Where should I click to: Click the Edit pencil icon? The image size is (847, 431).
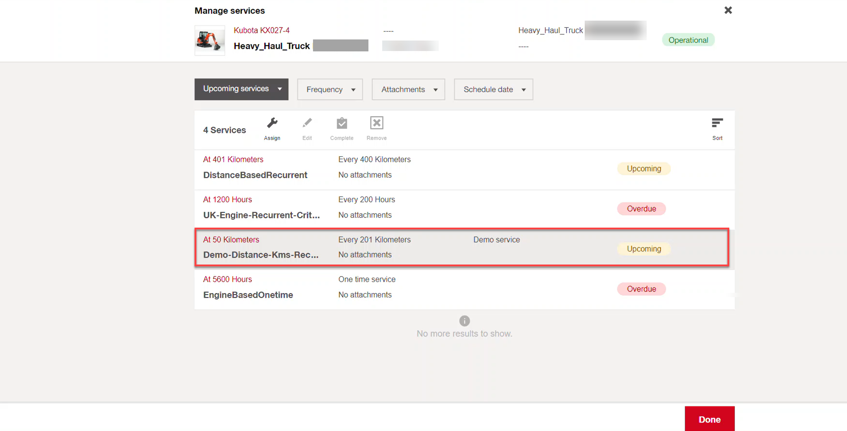click(x=307, y=123)
